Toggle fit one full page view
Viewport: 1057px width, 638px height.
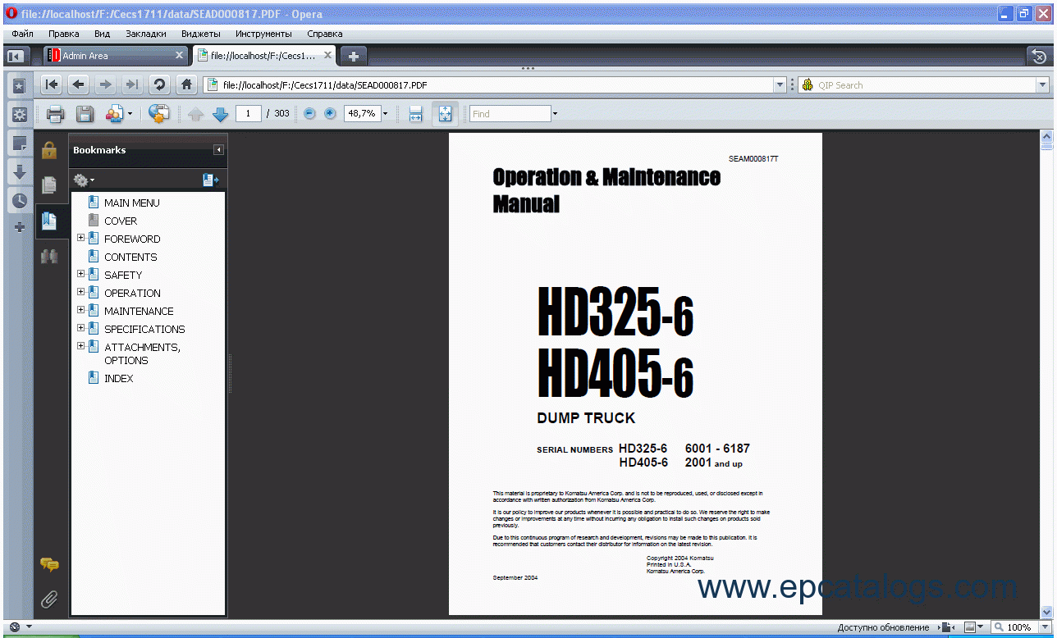[x=445, y=114]
